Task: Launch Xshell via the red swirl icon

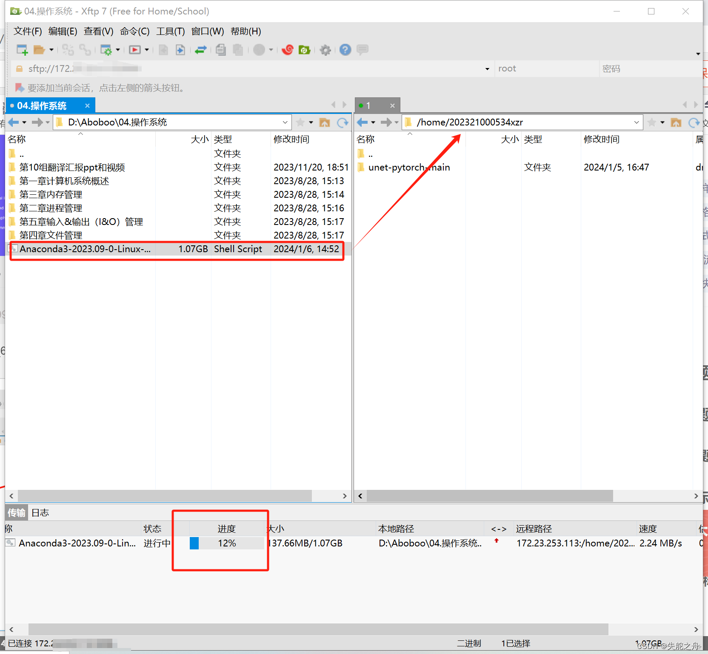Action: 288,50
